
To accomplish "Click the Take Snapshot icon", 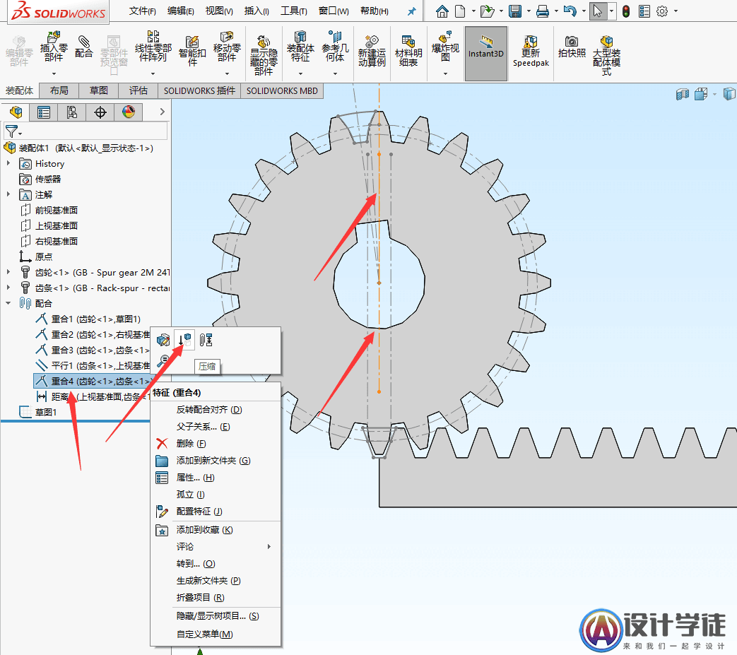I will (572, 47).
